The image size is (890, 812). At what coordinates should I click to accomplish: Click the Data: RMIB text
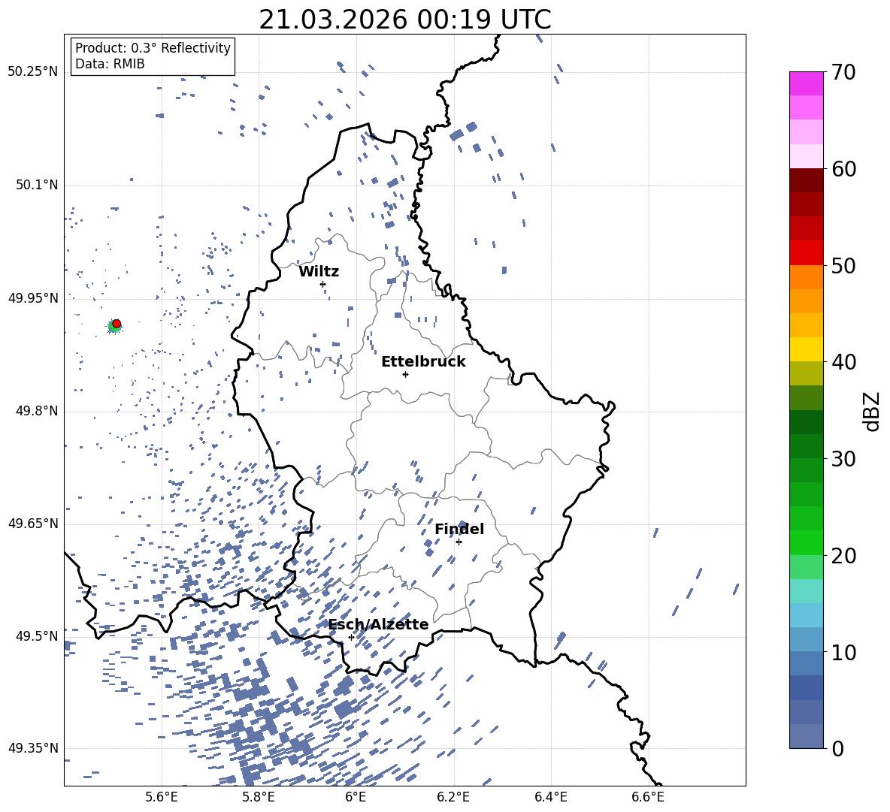pos(110,64)
